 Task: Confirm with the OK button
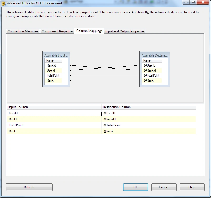[135, 187]
